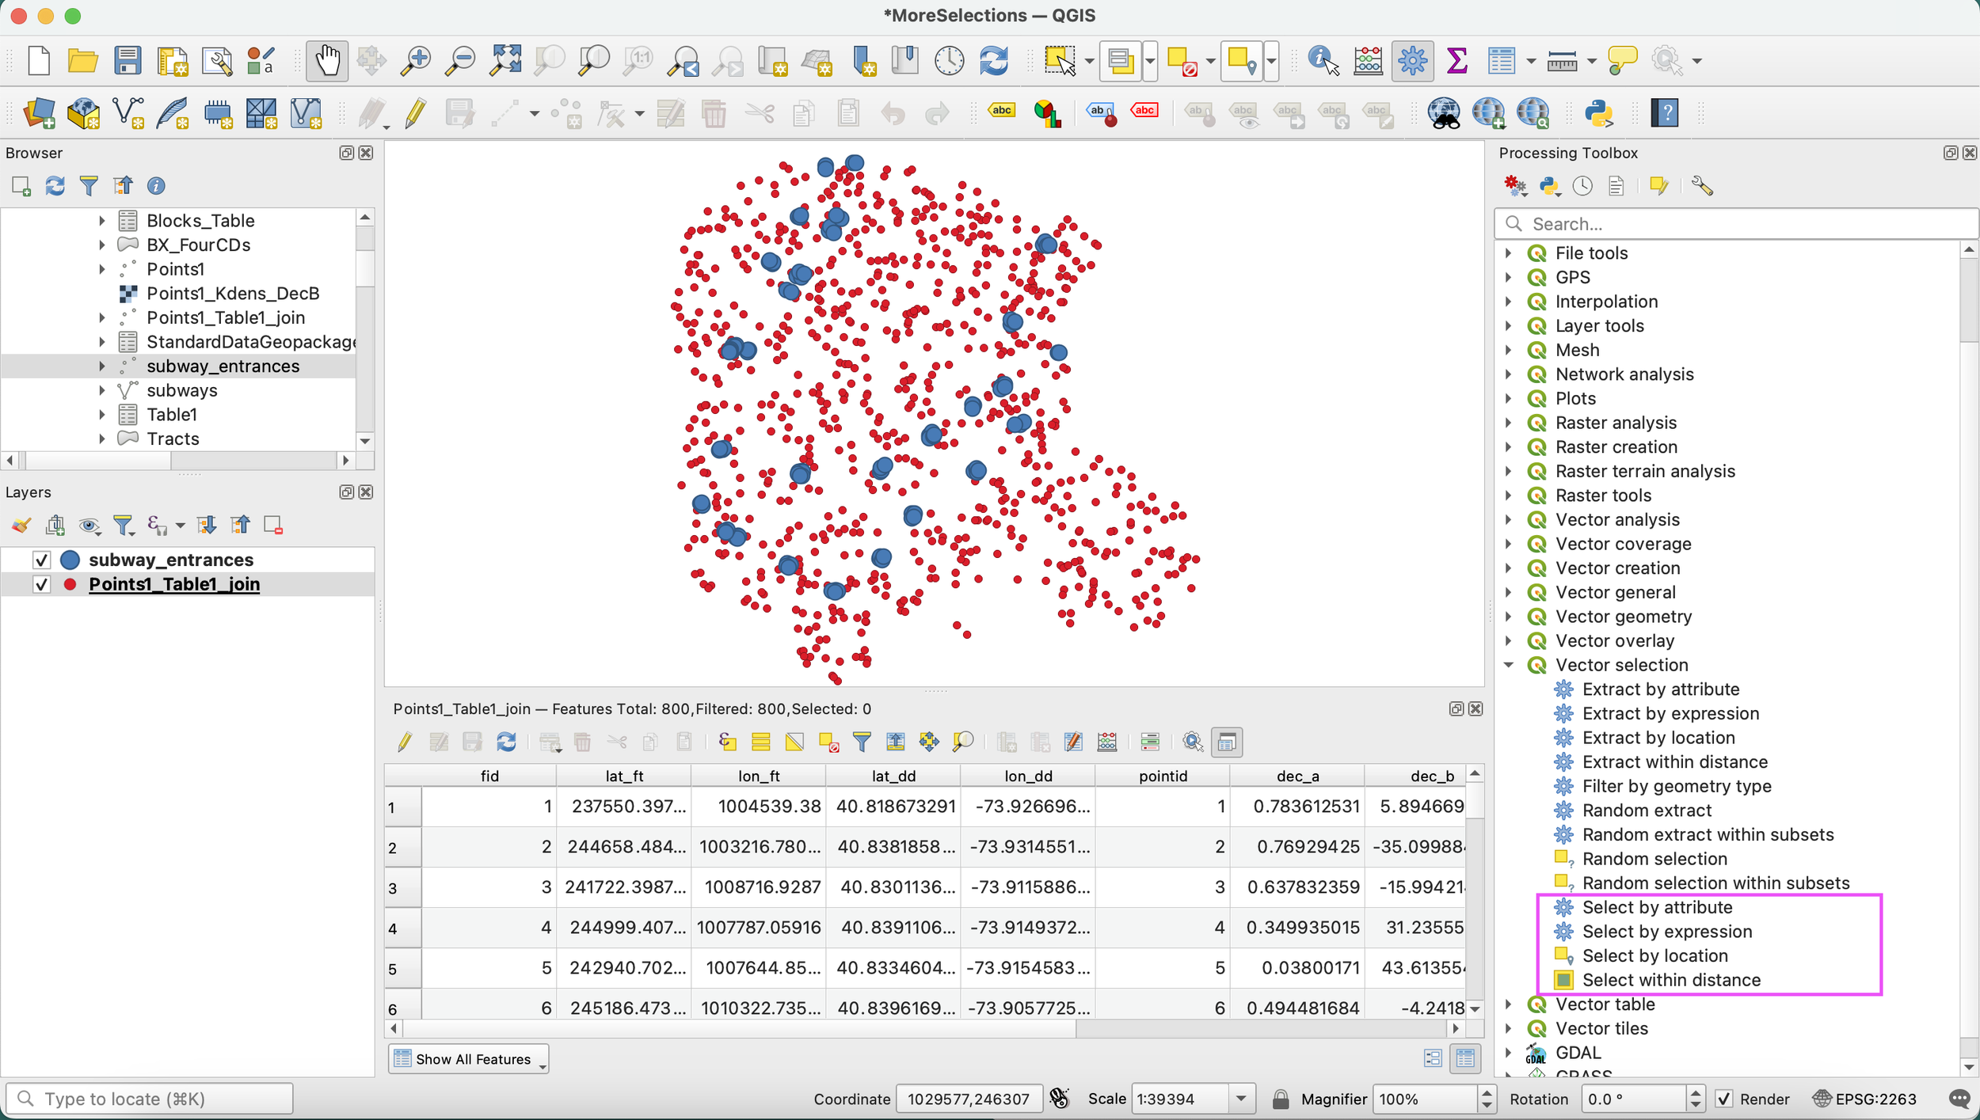Viewport: 1980px width, 1120px height.
Task: Click the blue subway_entrances symbol swatch
Action: click(x=70, y=560)
